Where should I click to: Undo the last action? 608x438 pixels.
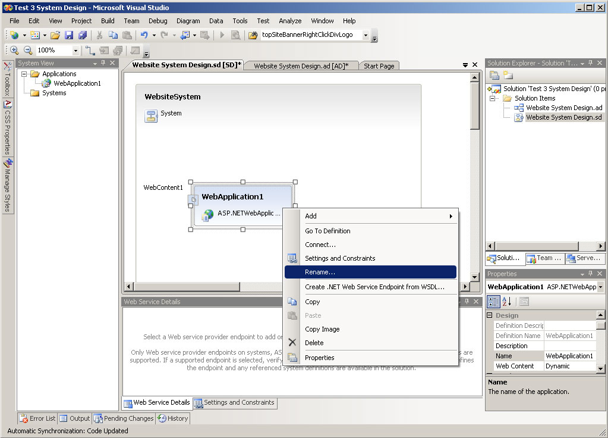click(144, 35)
